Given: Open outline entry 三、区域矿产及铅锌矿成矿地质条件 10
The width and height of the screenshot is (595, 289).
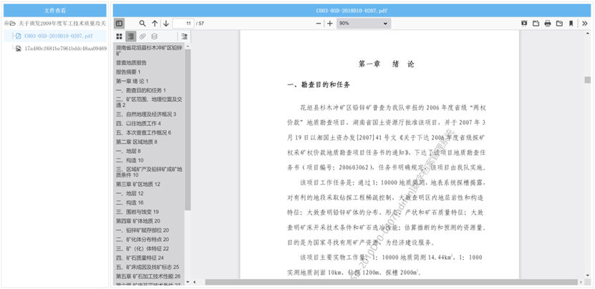Looking at the screenshot, I should (x=149, y=172).
